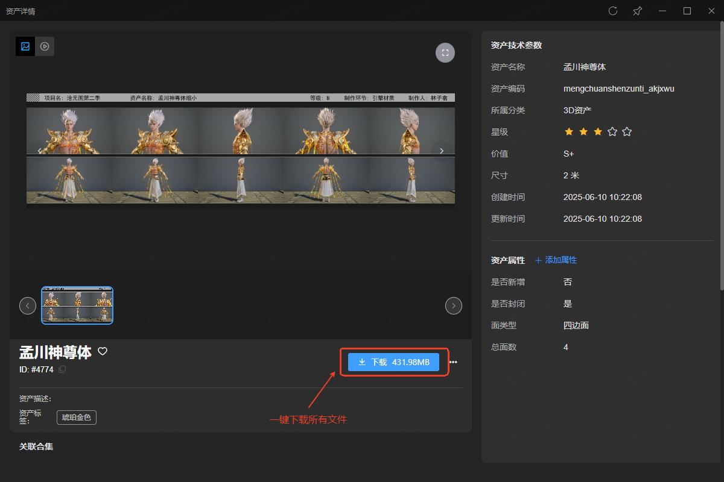Image resolution: width=724 pixels, height=482 pixels.
Task: Set star rating to five stars
Action: point(627,131)
